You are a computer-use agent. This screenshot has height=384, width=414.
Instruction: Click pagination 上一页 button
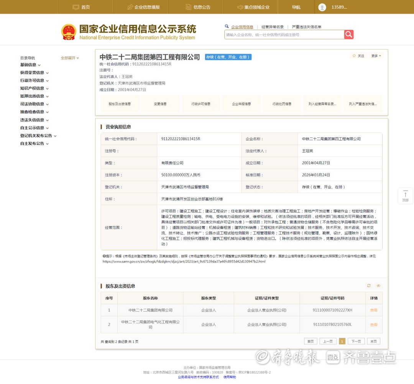[328, 341]
